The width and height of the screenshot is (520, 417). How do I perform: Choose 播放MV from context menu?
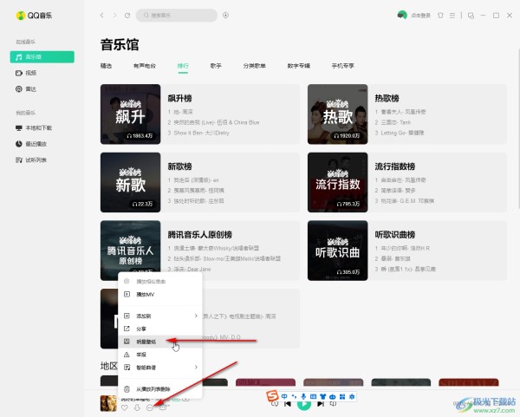tap(160, 294)
